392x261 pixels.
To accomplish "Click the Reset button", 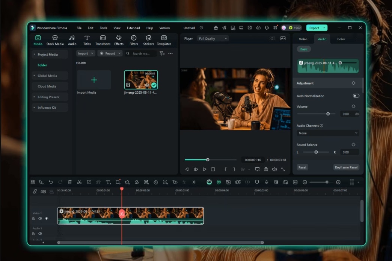I will [x=302, y=167].
